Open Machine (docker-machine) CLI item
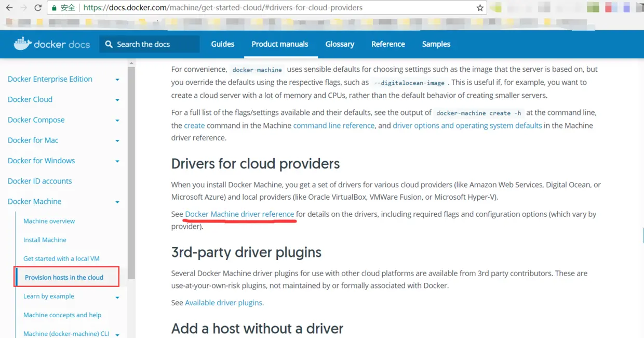This screenshot has width=644, height=338. (66, 333)
